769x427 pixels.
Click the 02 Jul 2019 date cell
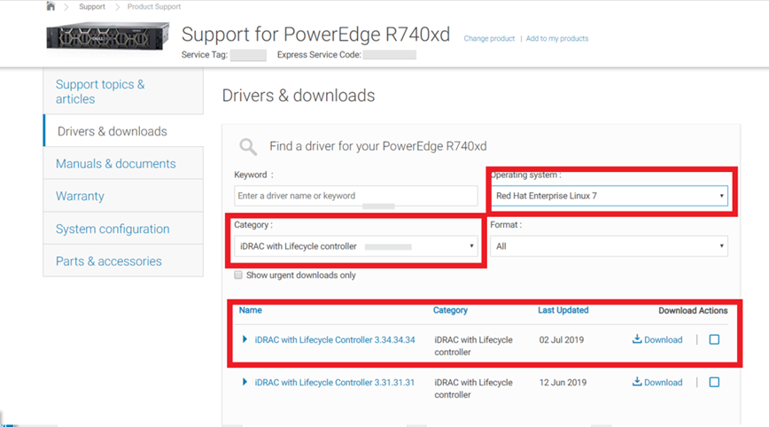tap(562, 339)
